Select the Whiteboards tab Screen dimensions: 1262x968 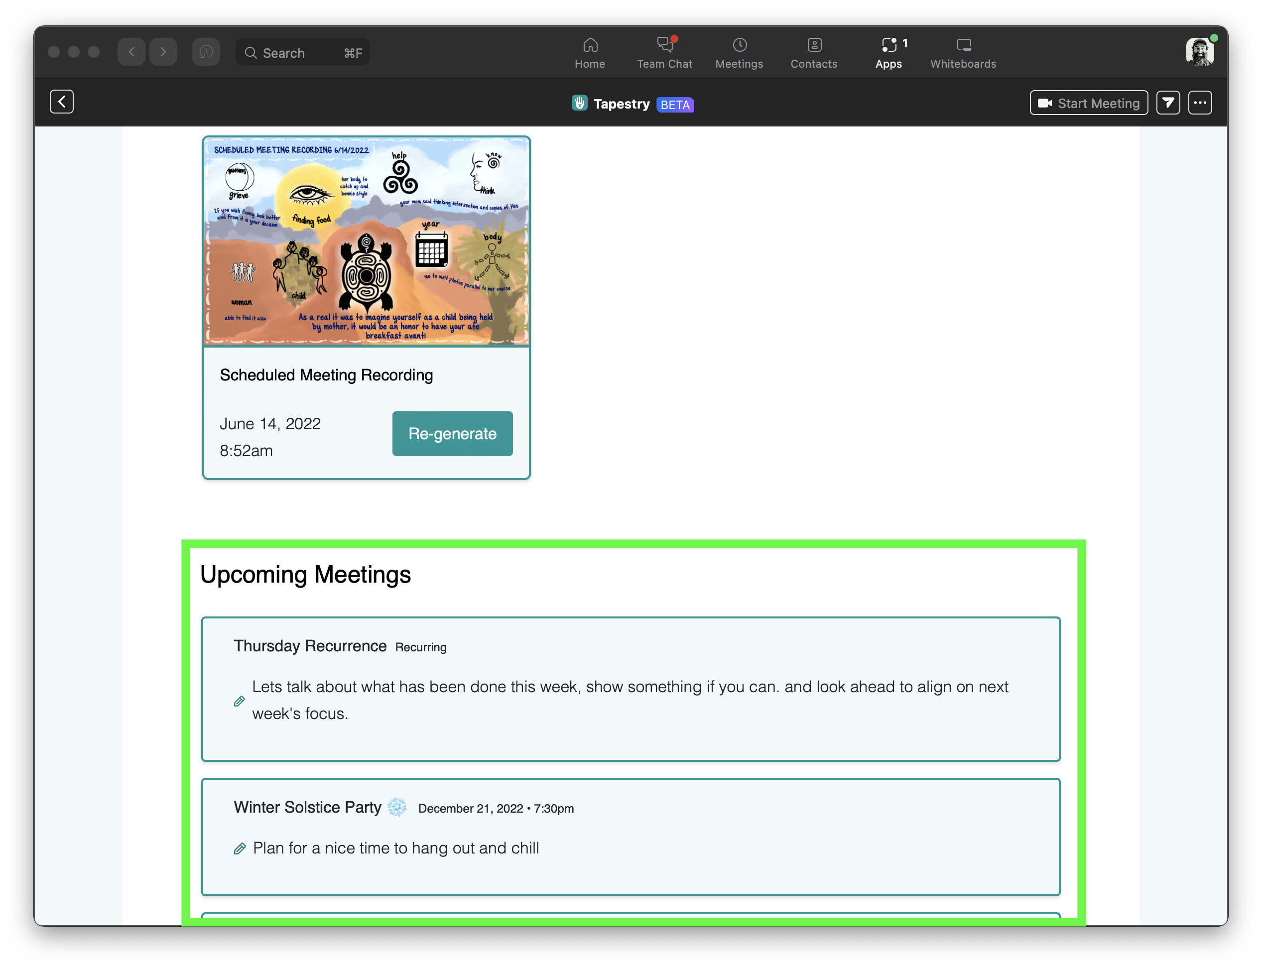pos(962,52)
